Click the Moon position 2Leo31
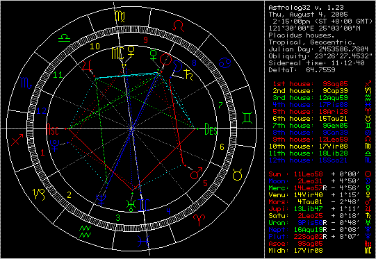Image resolution: width=376 pixels, height=259 pixels. [x=310, y=181]
